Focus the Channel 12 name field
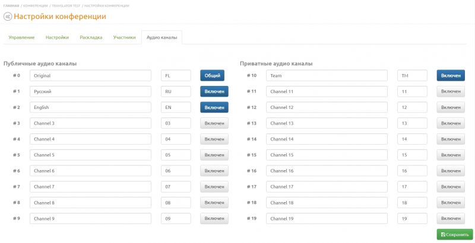This screenshot has height=243, width=475. coord(327,107)
